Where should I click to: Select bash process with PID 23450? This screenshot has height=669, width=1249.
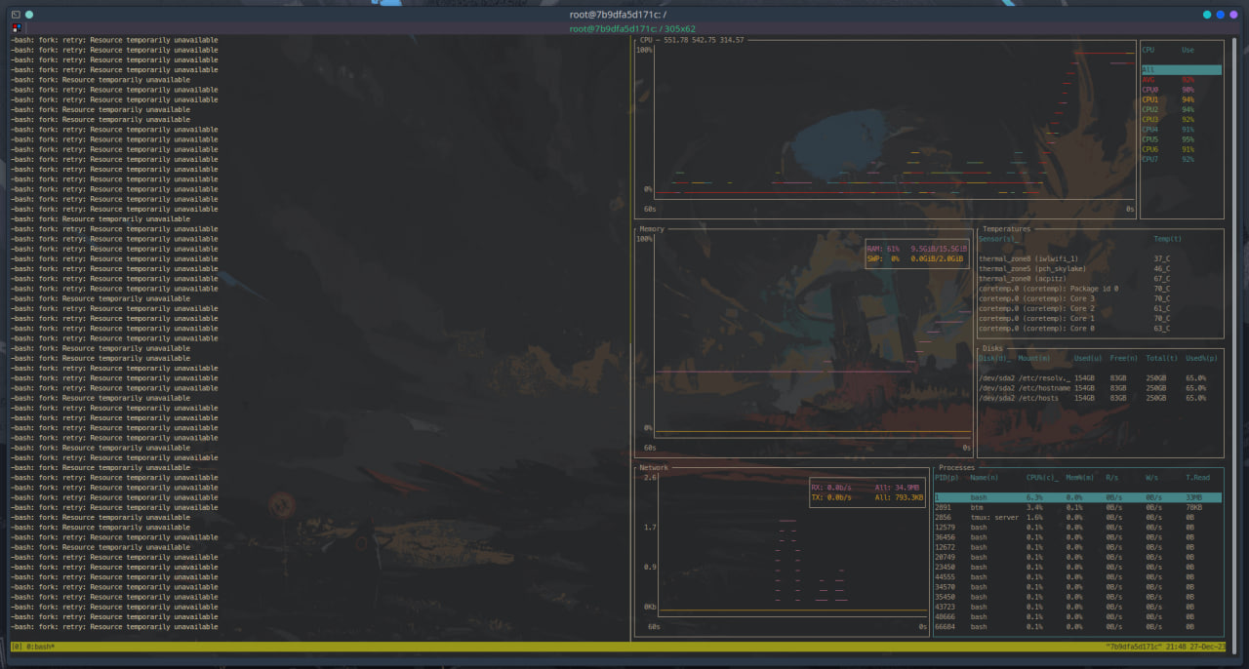coord(1078,567)
